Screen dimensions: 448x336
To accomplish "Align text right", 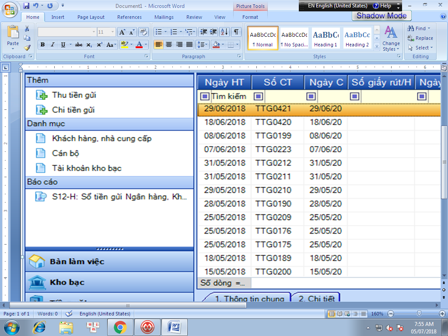I will [x=179, y=45].
